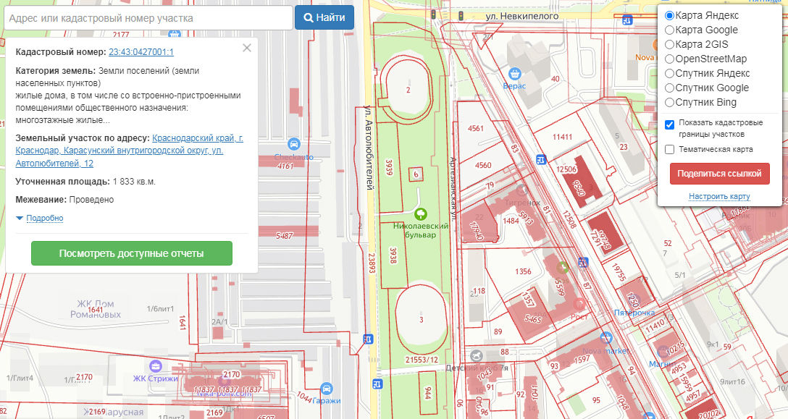Click the Верас shopping cart map icon
Screen dimensions: 788x419
click(x=516, y=73)
